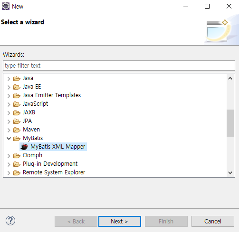Click the MyBatis folder icon
The image size is (239, 232).
coord(17,138)
